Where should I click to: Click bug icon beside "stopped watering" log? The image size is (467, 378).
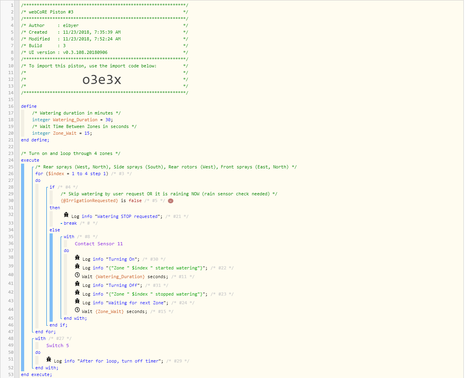[77, 292]
